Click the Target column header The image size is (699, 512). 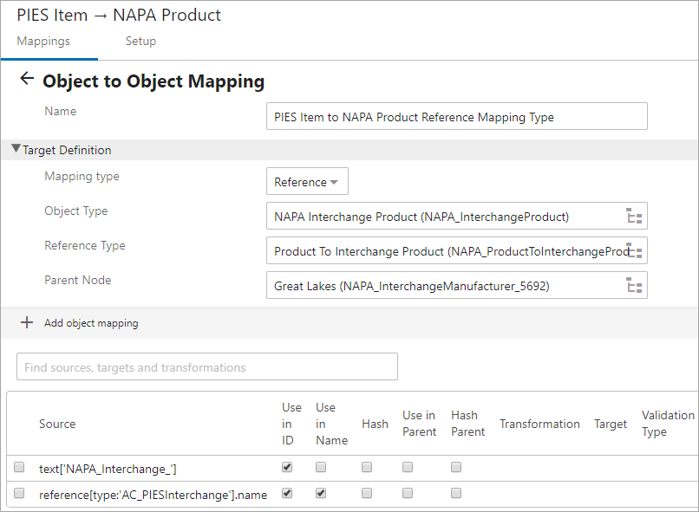point(611,424)
